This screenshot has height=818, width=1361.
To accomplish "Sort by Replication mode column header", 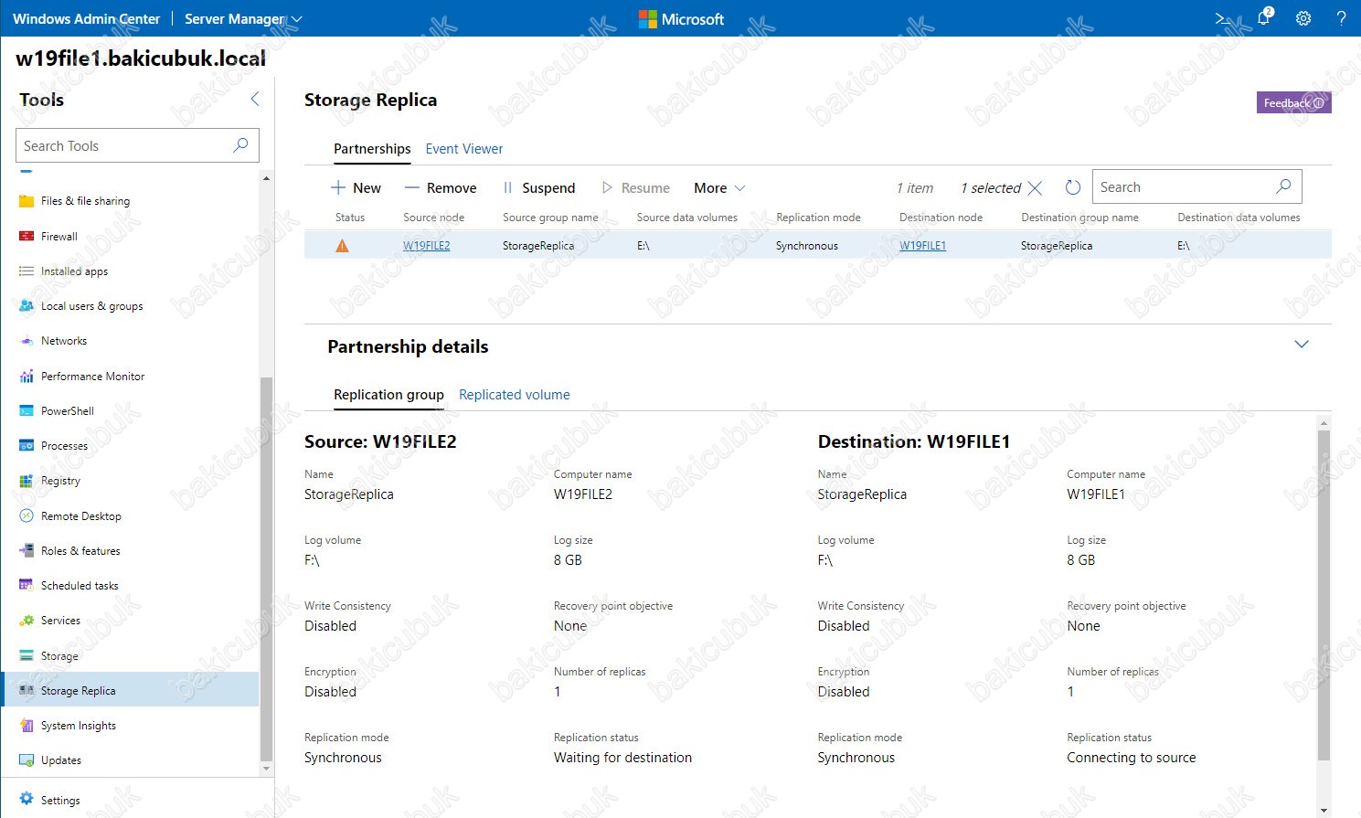I will [x=818, y=218].
